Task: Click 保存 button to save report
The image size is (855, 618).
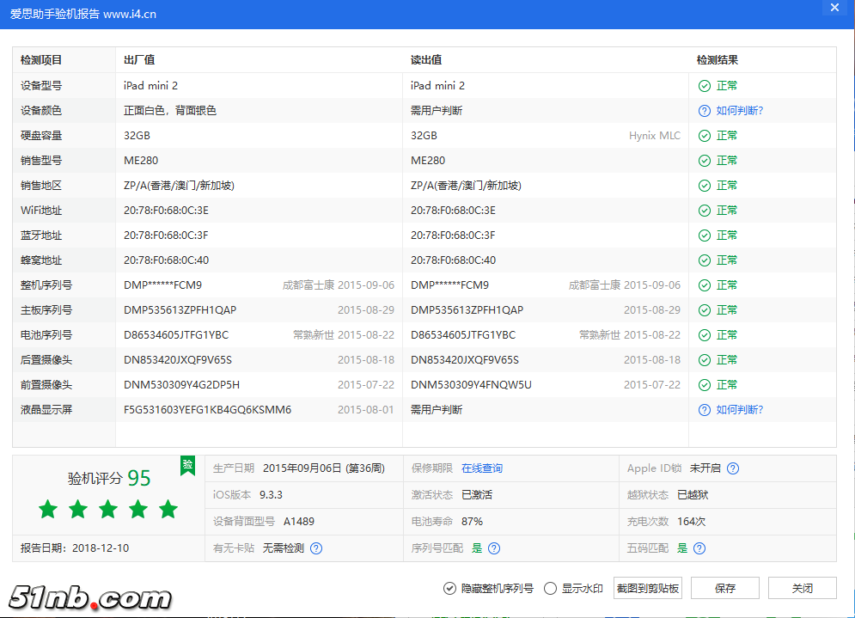Action: (x=724, y=589)
